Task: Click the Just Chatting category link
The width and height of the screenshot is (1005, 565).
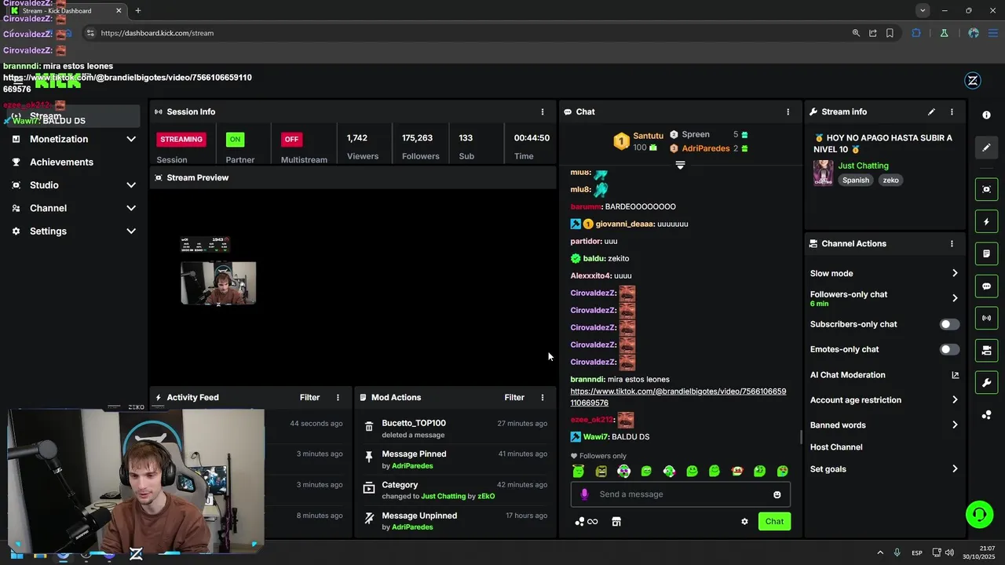Action: pyautogui.click(x=863, y=166)
